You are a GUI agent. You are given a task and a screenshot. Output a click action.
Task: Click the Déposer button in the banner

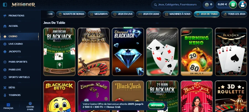point(156,105)
